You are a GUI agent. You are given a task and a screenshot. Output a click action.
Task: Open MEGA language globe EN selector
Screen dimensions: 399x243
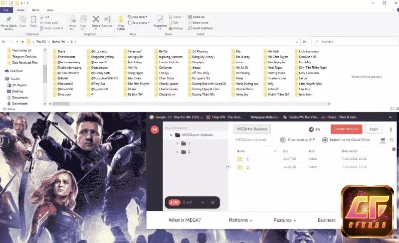coord(315,129)
